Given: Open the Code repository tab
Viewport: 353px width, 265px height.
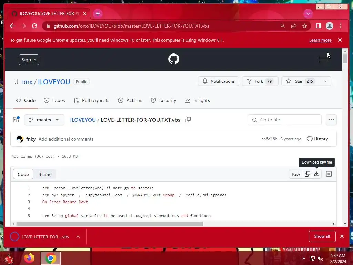Looking at the screenshot, I should (x=26, y=100).
